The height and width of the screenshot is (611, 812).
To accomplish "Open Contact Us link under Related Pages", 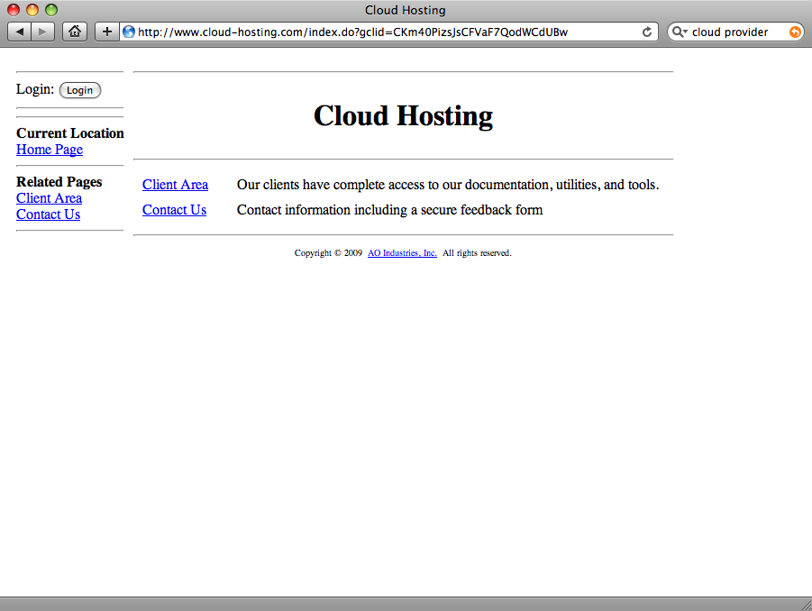I will (x=48, y=214).
